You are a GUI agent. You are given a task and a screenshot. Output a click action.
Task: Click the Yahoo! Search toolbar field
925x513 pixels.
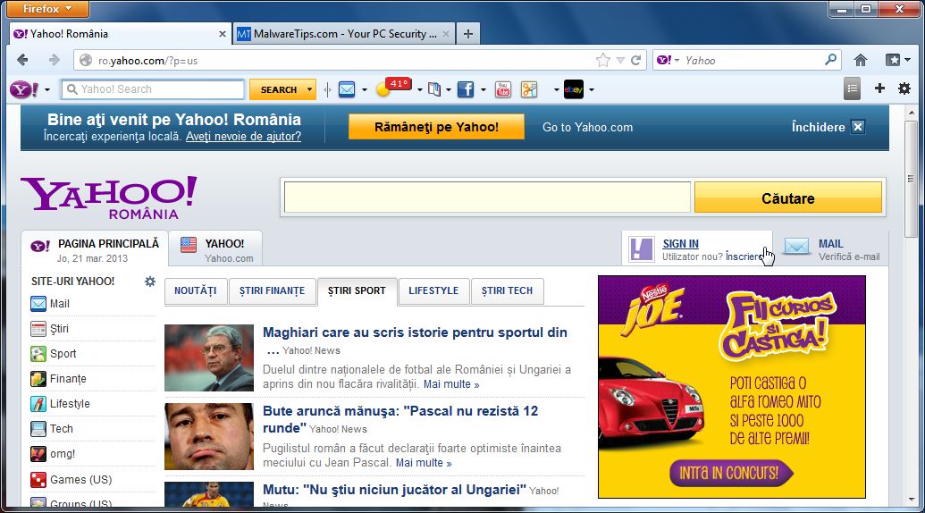(153, 89)
